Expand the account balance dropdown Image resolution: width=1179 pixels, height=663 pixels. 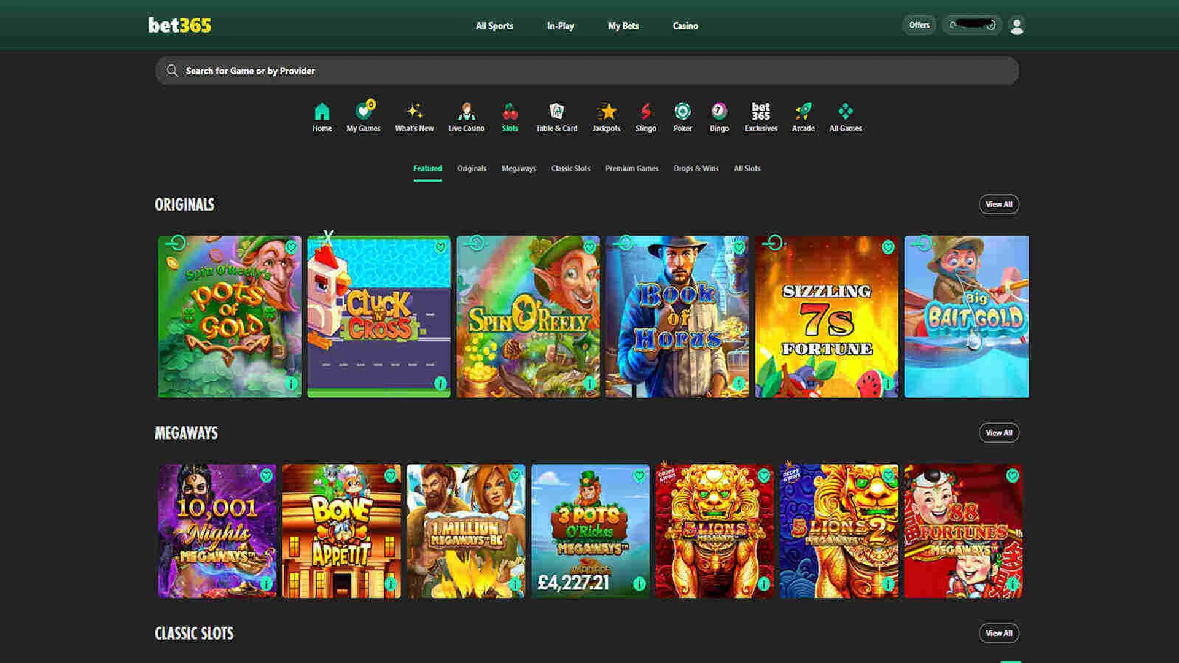(x=972, y=25)
